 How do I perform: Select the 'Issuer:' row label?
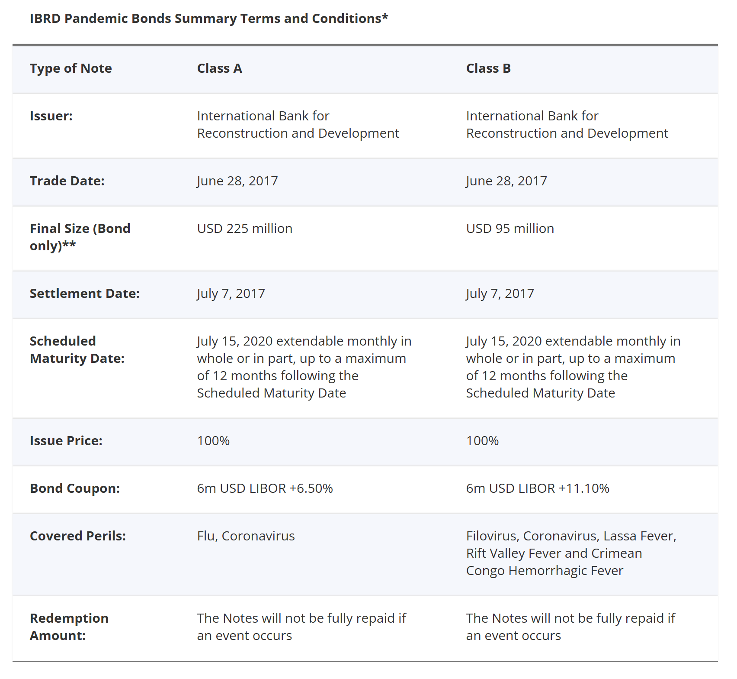point(51,116)
